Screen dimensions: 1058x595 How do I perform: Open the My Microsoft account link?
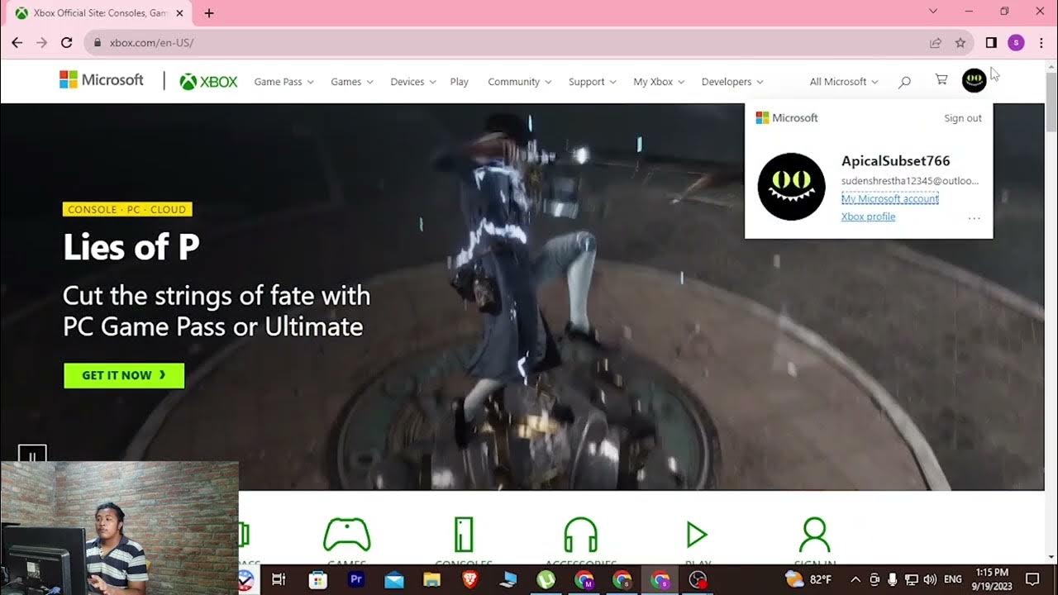(x=890, y=199)
